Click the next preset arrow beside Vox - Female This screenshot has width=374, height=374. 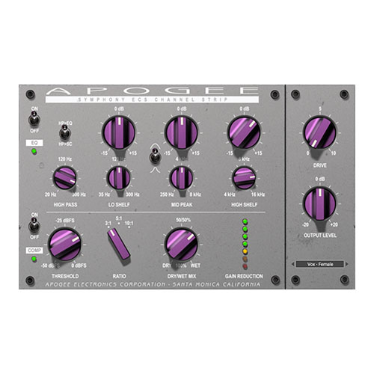[x=347, y=264]
